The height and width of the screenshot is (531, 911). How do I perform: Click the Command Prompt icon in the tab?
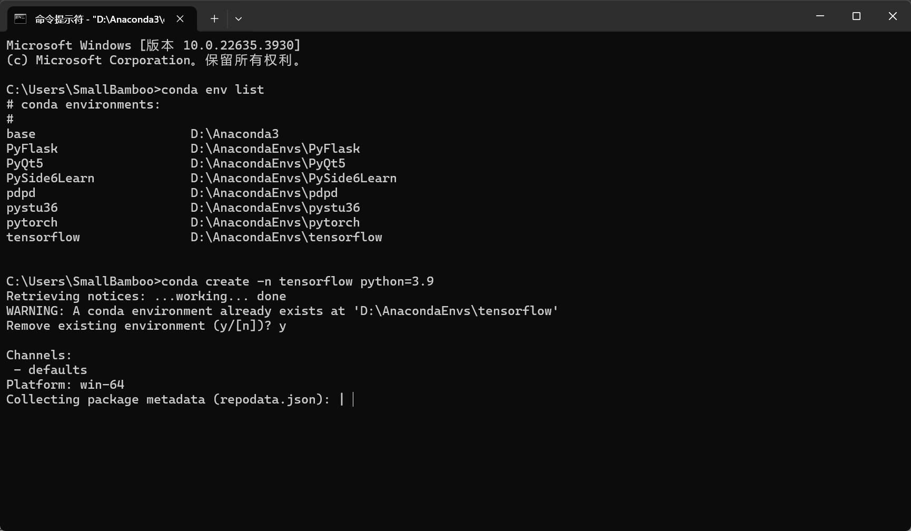(21, 19)
